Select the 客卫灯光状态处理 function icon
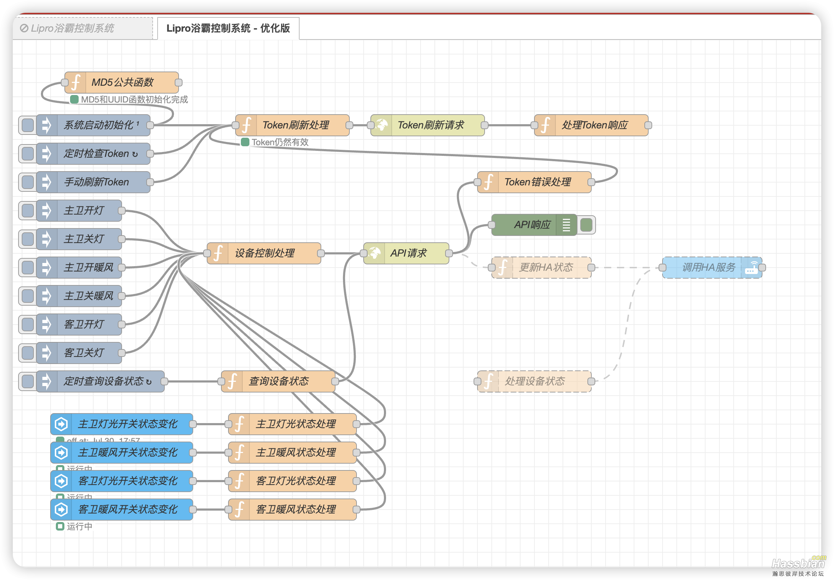The height and width of the screenshot is (580, 834). [239, 481]
